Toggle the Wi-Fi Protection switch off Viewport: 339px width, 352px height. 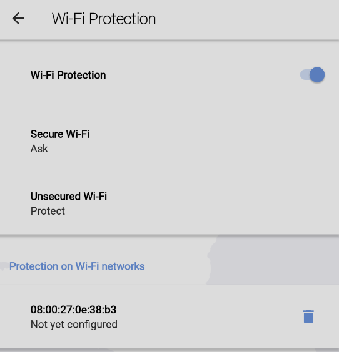coord(312,75)
